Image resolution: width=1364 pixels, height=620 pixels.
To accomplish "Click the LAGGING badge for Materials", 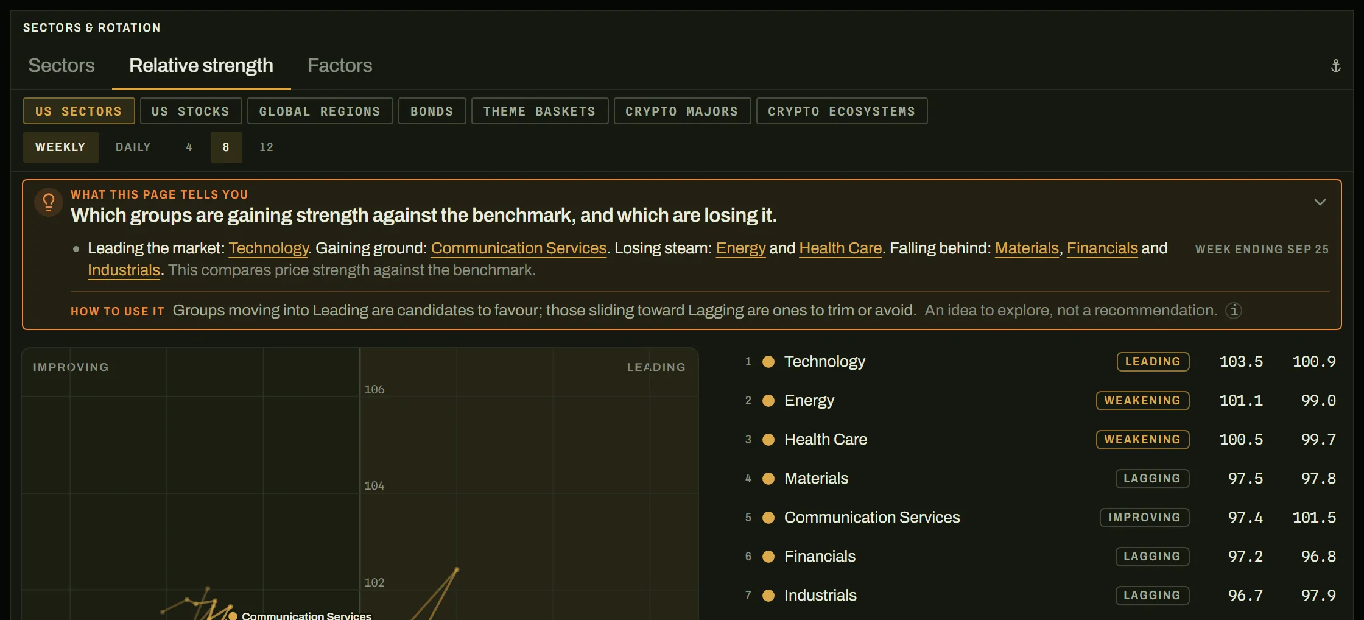I will click(x=1152, y=479).
